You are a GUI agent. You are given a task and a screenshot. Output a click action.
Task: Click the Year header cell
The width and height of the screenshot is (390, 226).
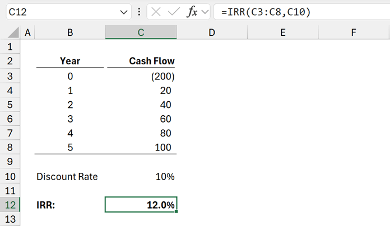click(x=69, y=61)
